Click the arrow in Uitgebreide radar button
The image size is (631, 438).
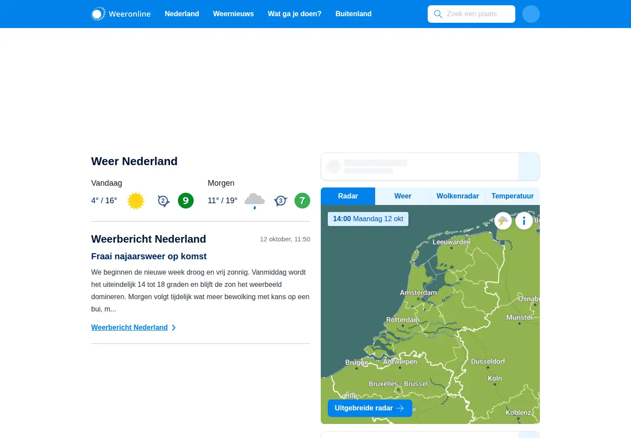(400, 408)
